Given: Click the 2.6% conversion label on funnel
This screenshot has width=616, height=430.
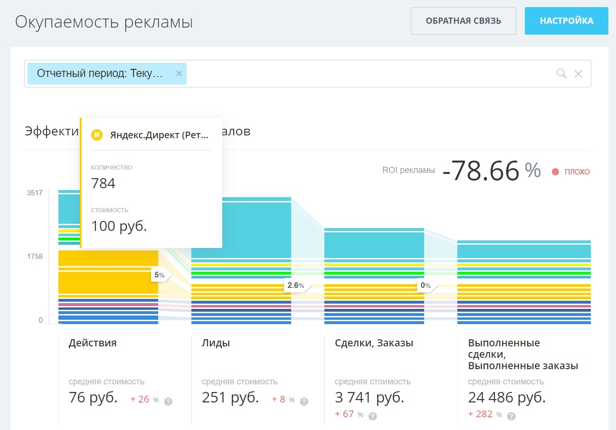Looking at the screenshot, I should tap(295, 286).
